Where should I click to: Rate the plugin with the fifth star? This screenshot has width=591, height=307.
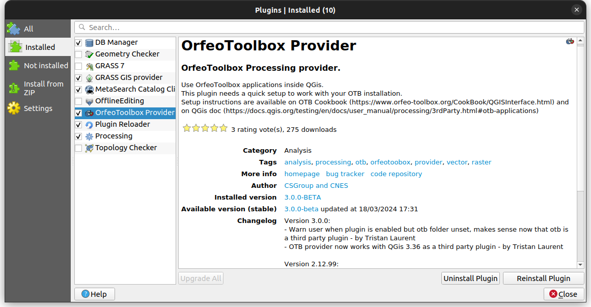(x=223, y=129)
